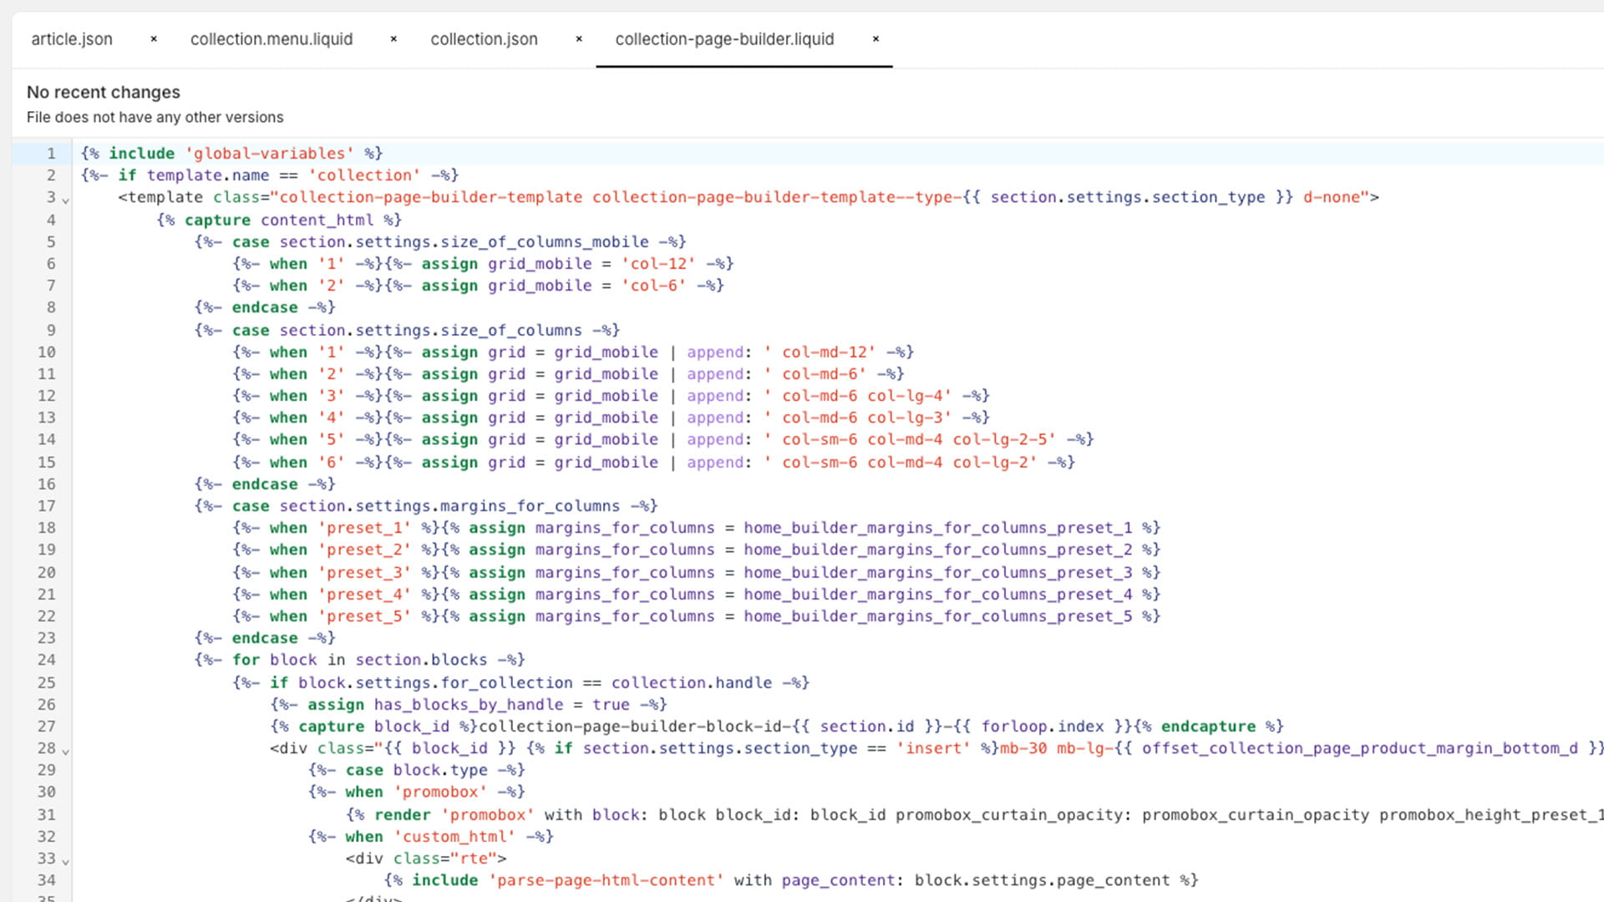Click the 'preset_1' string on line 18
This screenshot has width=1604, height=902.
(364, 528)
